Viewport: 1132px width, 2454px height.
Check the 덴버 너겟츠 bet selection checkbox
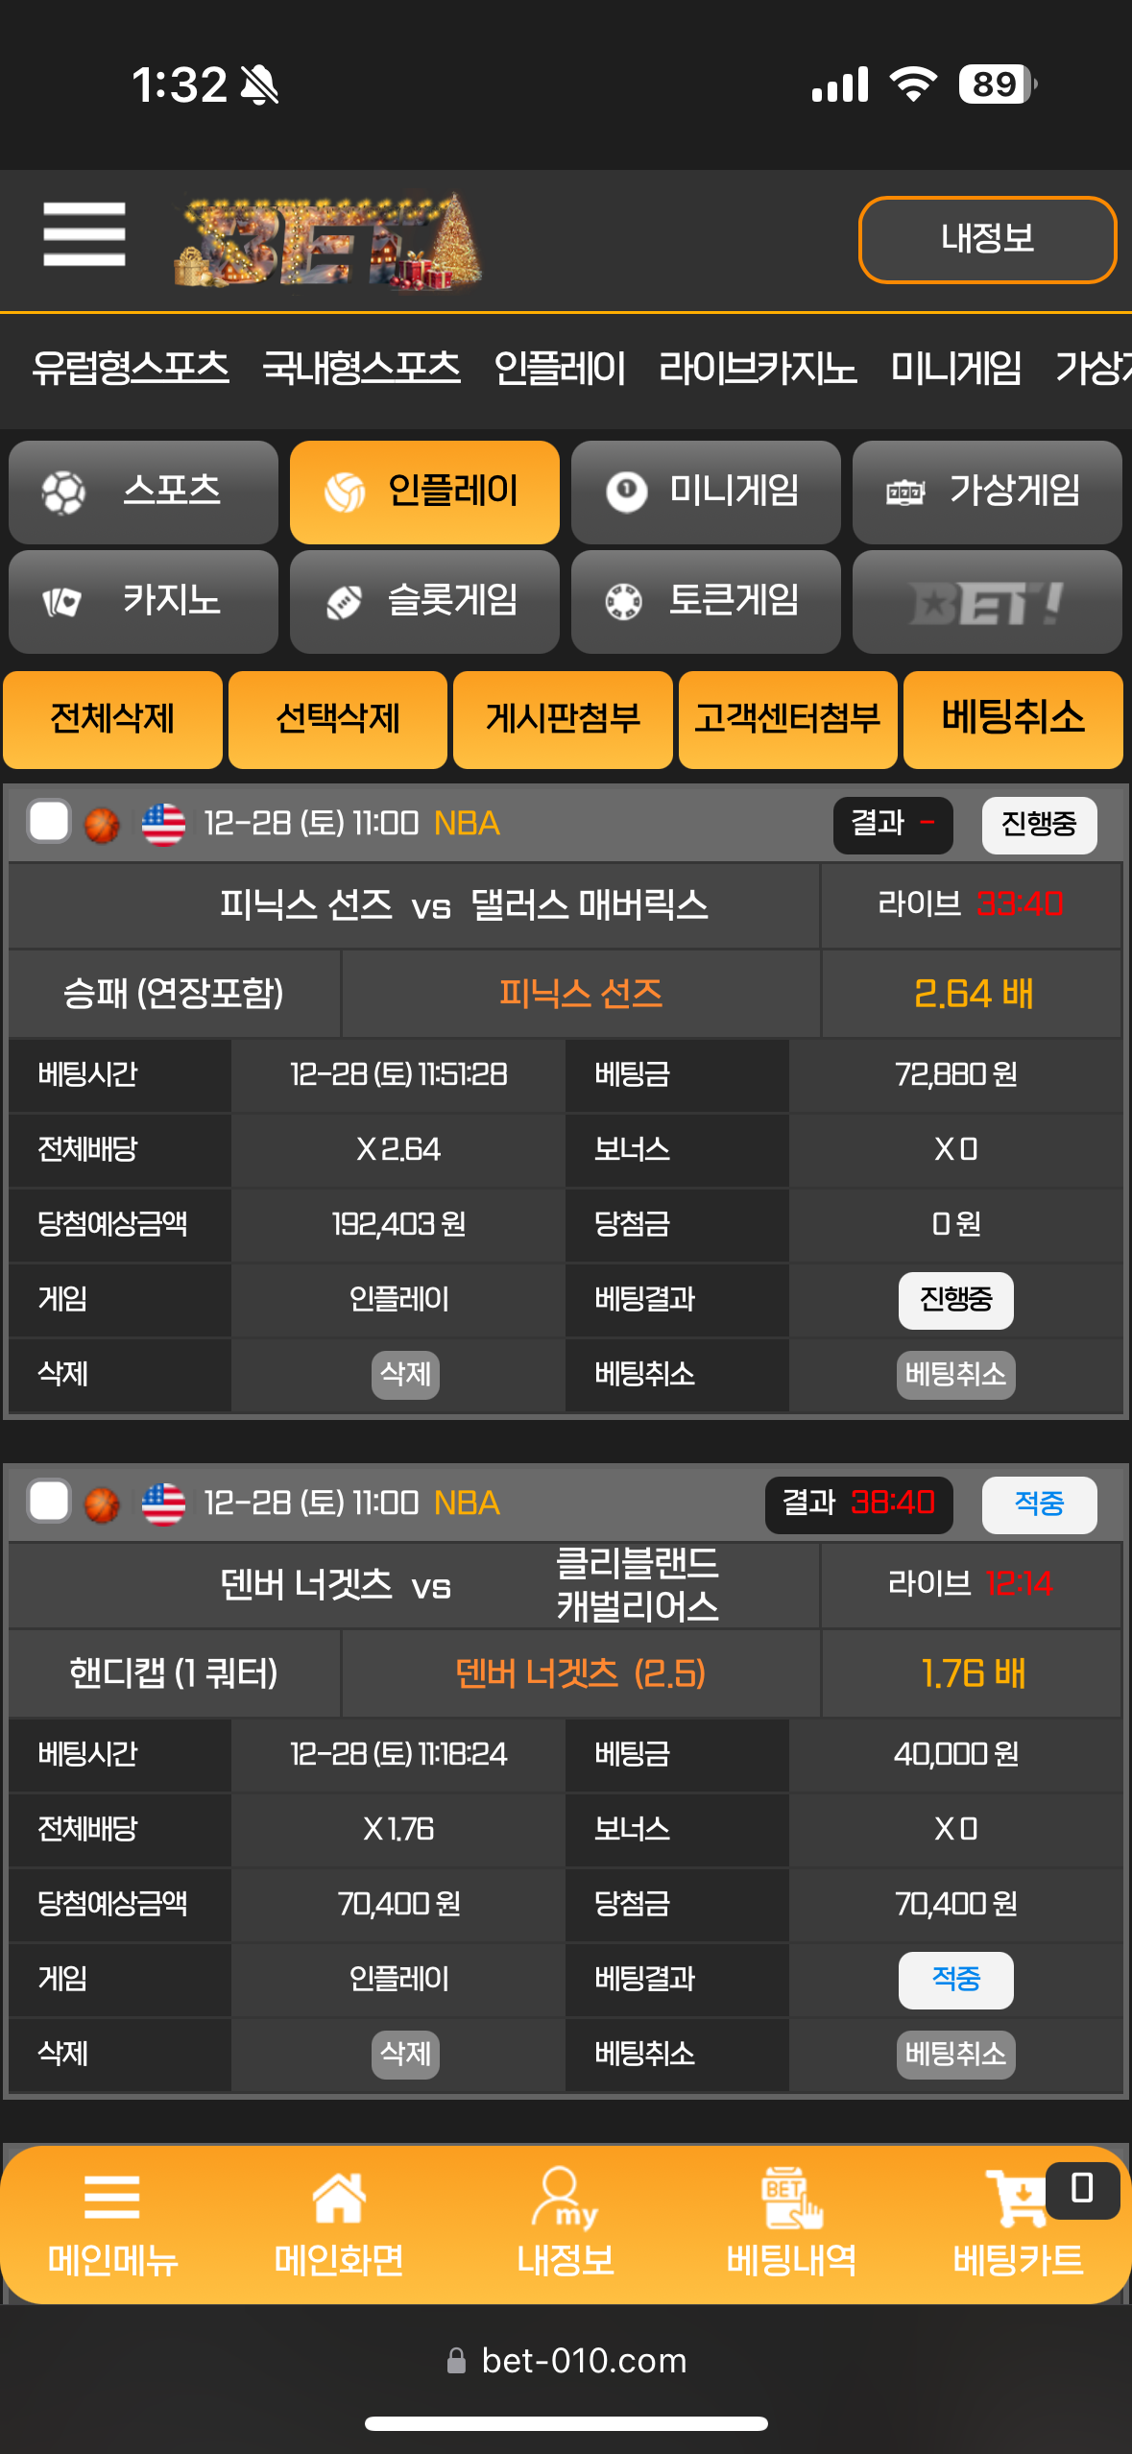(48, 1502)
